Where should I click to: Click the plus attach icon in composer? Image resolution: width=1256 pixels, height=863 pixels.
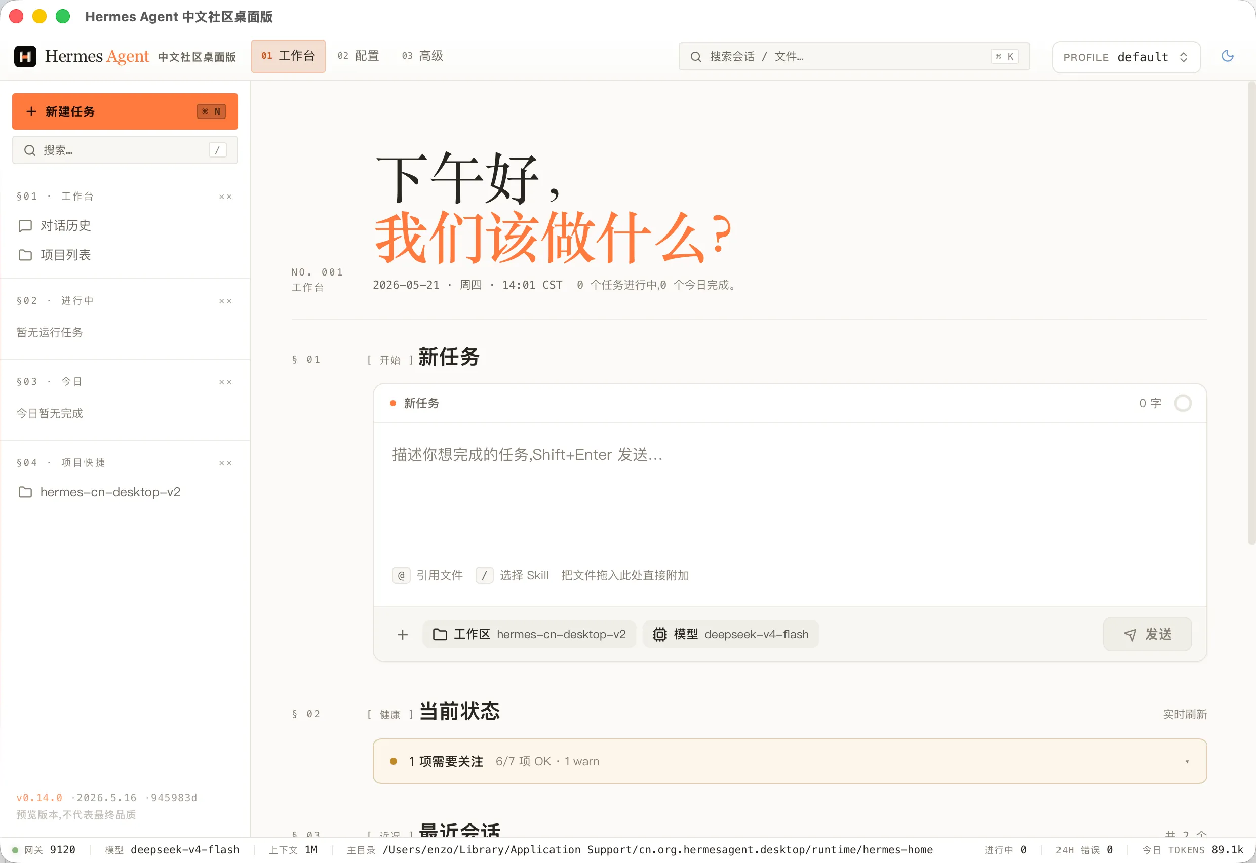(402, 634)
